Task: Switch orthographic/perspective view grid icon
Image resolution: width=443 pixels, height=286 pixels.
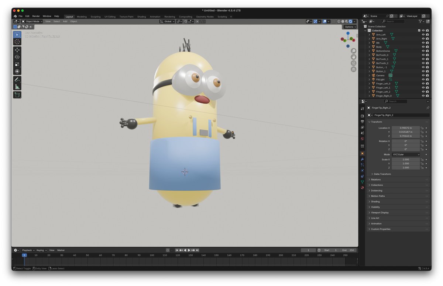Action: point(353,69)
